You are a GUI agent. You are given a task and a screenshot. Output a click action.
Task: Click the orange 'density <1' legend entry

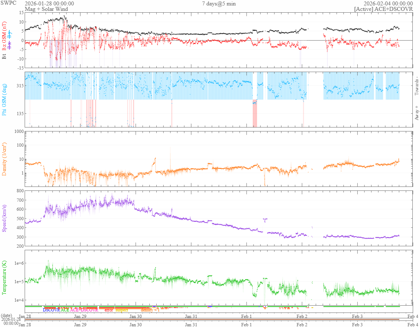coord(150,310)
